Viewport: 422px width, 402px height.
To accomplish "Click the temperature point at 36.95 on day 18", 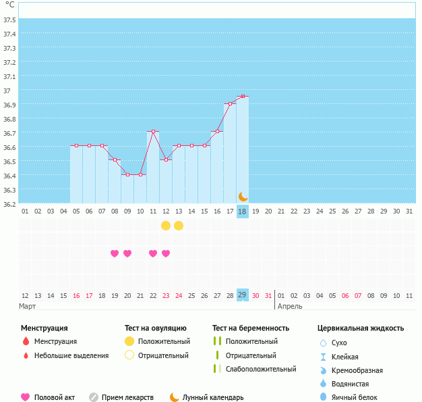I will (x=243, y=97).
